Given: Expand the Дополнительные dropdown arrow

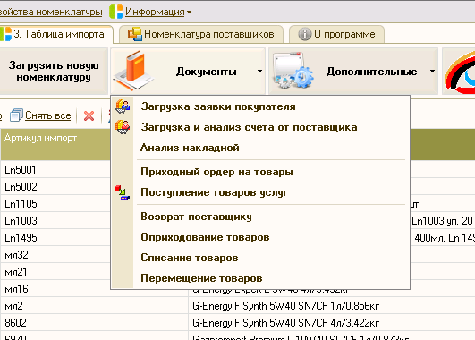Looking at the screenshot, I should click(432, 72).
